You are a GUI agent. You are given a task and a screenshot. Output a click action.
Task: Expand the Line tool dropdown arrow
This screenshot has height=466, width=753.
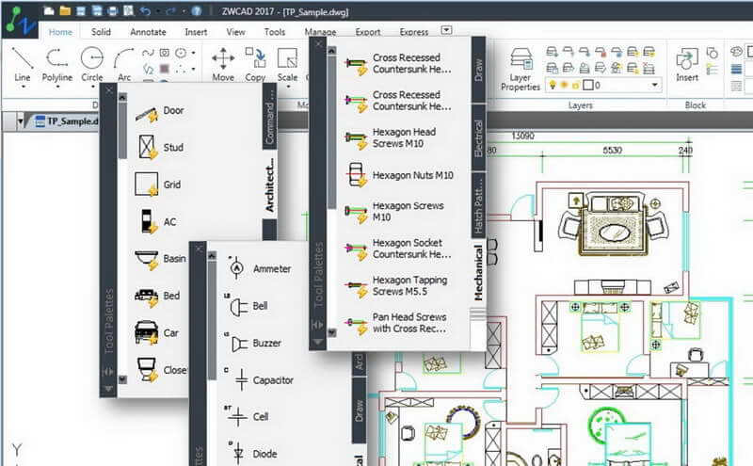[22, 87]
